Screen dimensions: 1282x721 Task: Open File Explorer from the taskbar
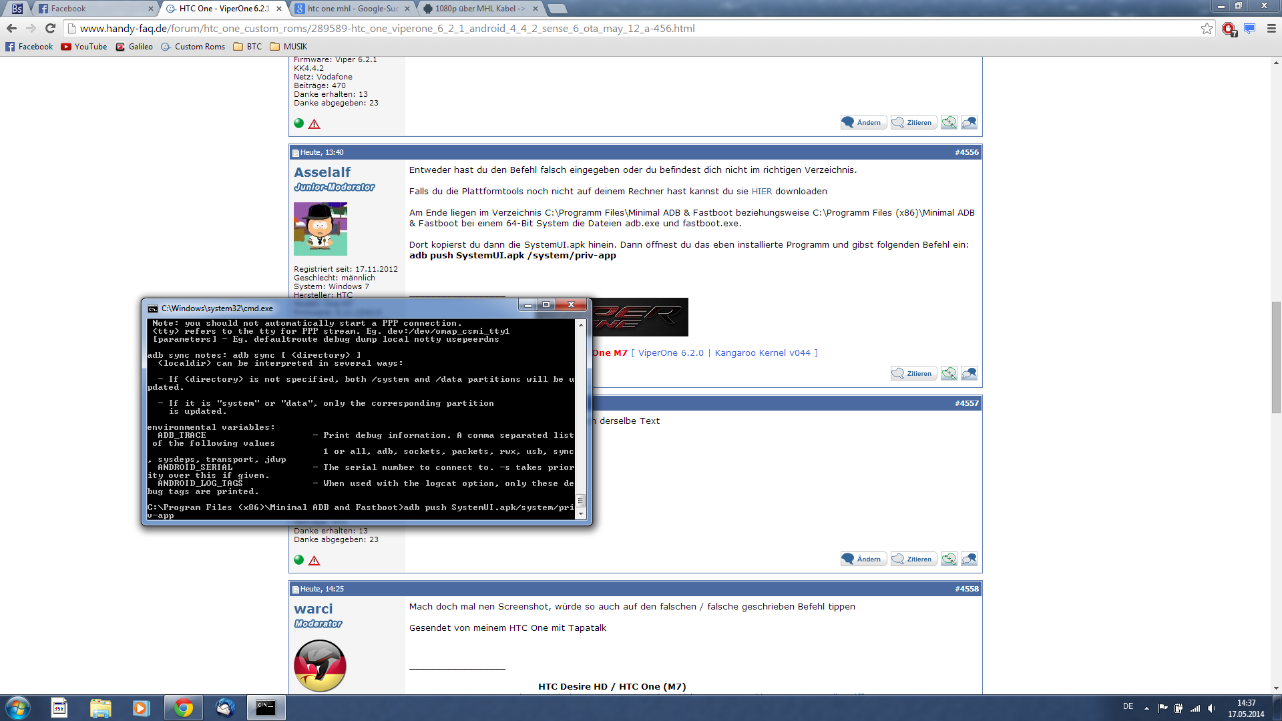[100, 708]
